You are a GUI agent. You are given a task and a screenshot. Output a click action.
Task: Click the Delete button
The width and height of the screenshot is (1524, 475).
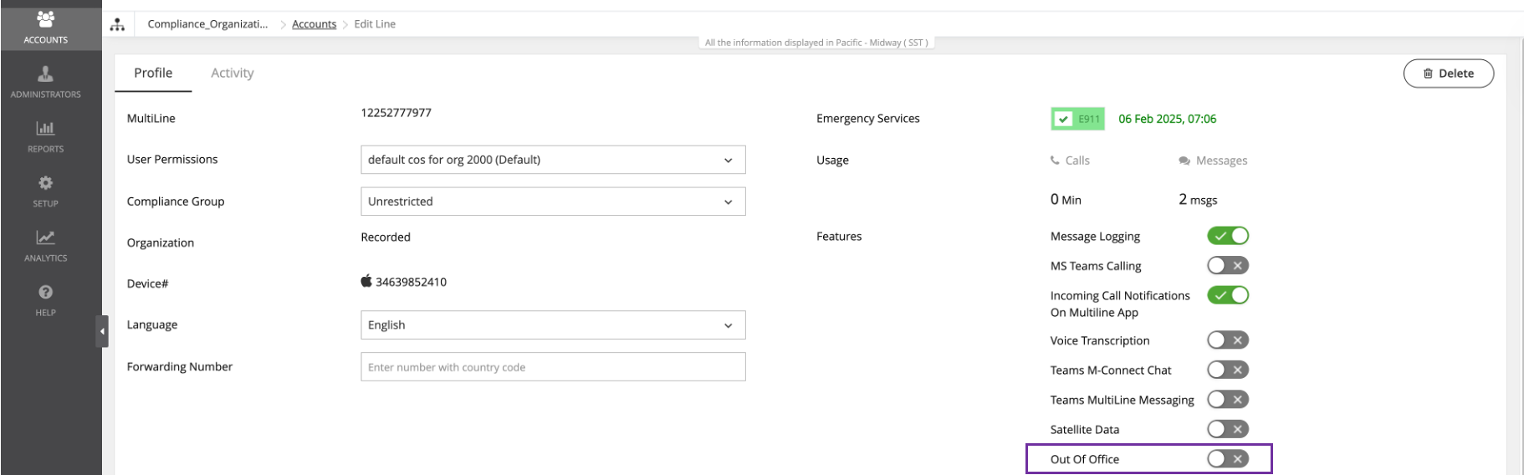[1448, 74]
